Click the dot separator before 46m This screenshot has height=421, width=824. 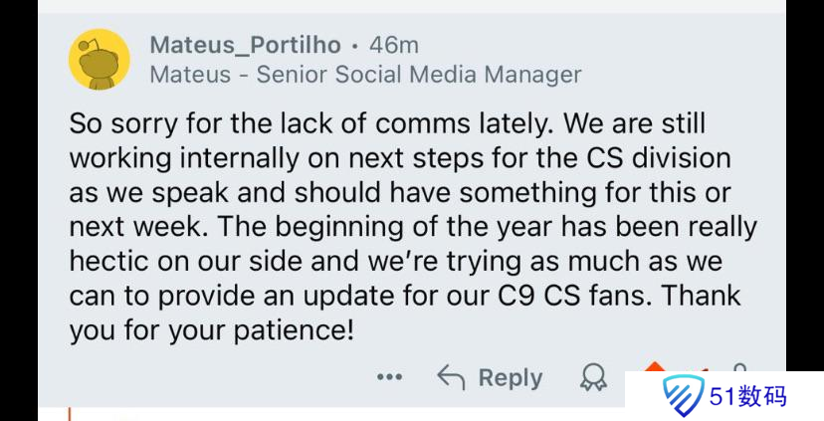pos(355,46)
